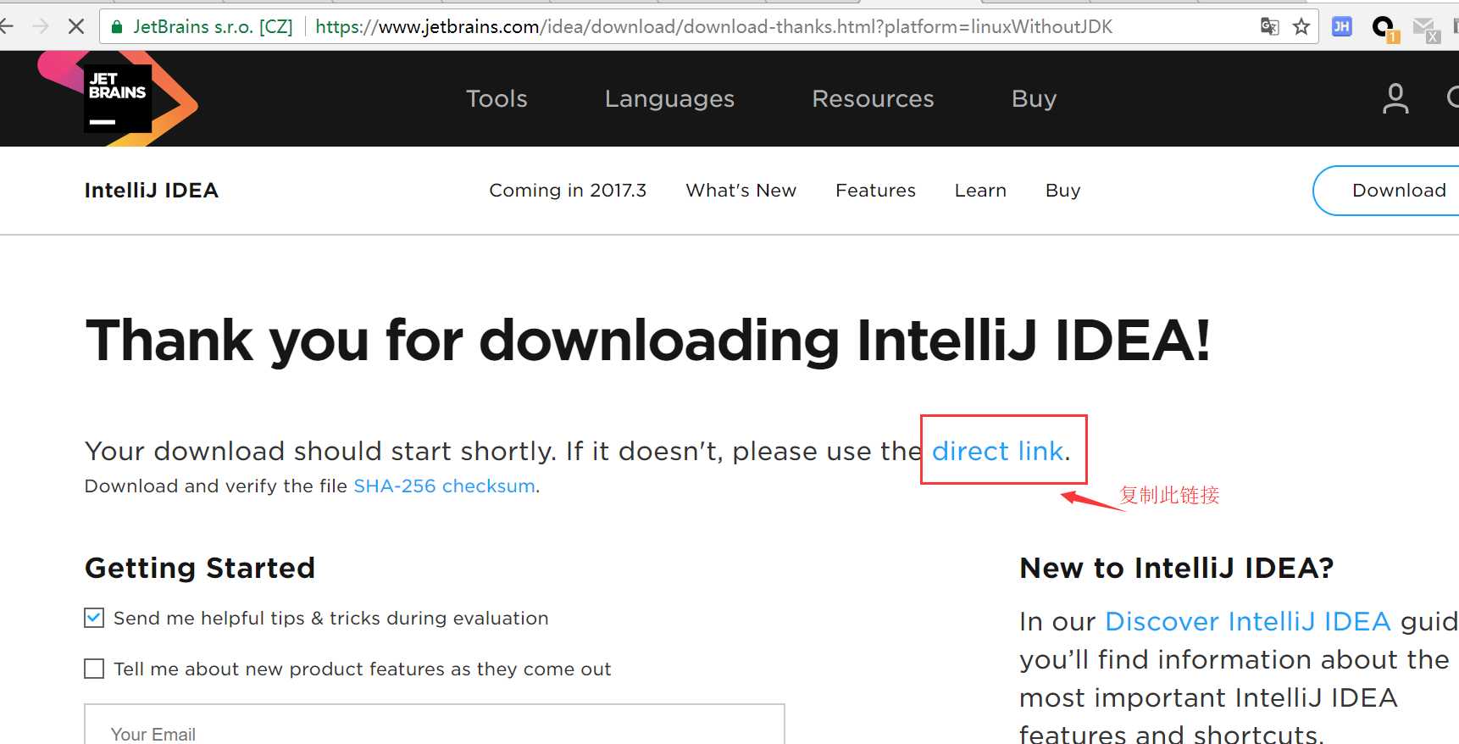Go to Coming in 2017.3 tab

click(x=568, y=190)
